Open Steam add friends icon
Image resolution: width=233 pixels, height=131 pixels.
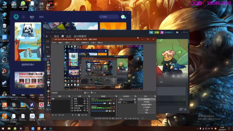(x=185, y=109)
